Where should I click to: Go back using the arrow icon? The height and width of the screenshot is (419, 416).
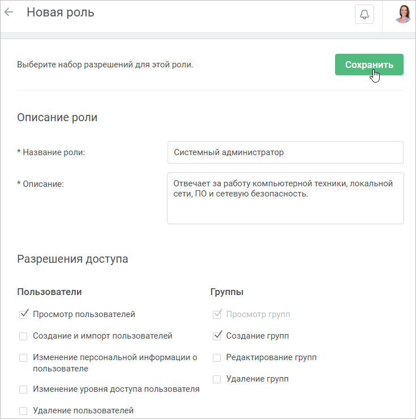[x=9, y=12]
